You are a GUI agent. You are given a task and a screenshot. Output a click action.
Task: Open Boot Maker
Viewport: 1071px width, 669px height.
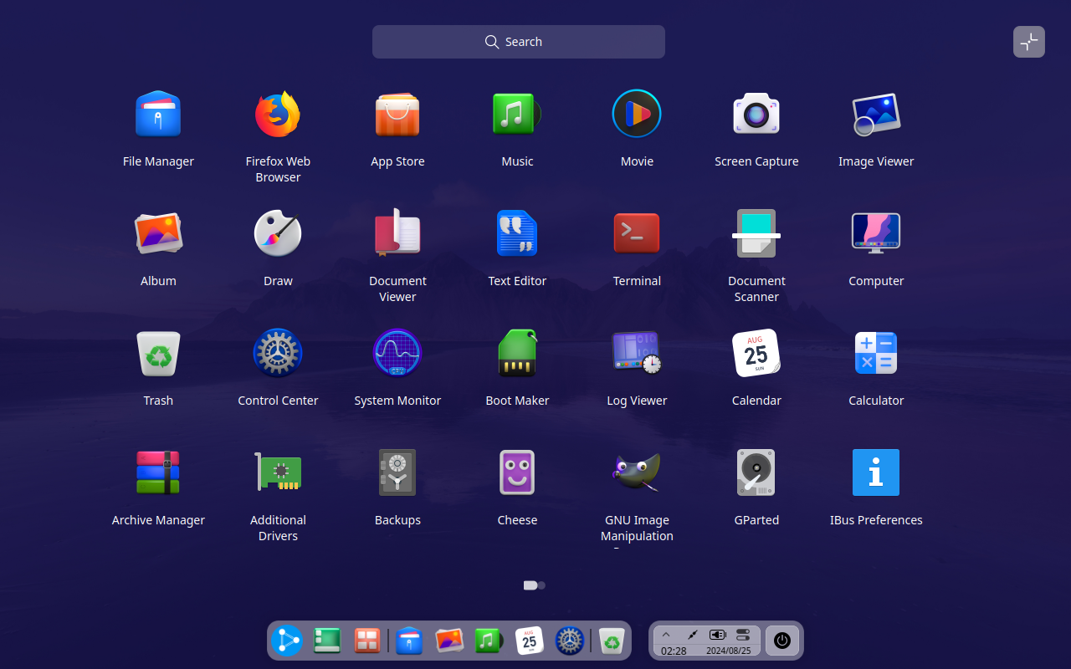click(x=517, y=353)
